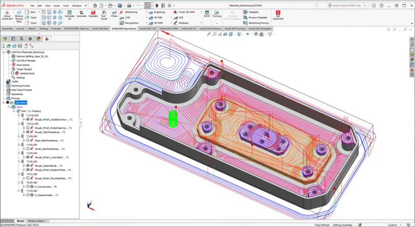Uncheck iRough_MainPocketArea operation checkbox

[28, 132]
